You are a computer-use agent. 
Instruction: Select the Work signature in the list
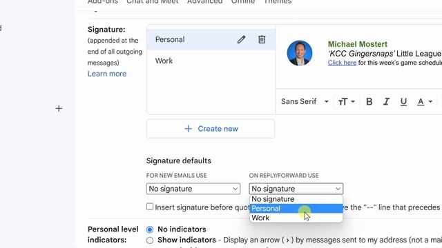[x=211, y=61]
